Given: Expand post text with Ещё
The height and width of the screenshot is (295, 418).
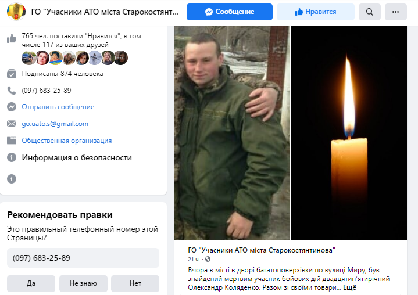Looking at the screenshot, I should [349, 287].
